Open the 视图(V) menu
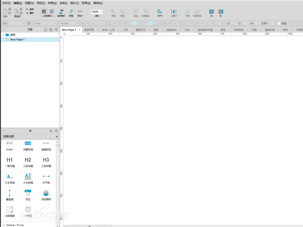The image size is (303, 227). click(x=29, y=3)
